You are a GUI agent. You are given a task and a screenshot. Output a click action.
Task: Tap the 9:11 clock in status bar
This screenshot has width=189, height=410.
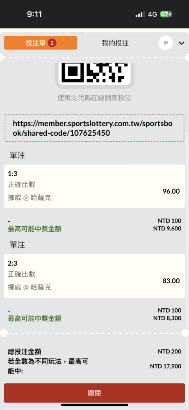coord(34,14)
